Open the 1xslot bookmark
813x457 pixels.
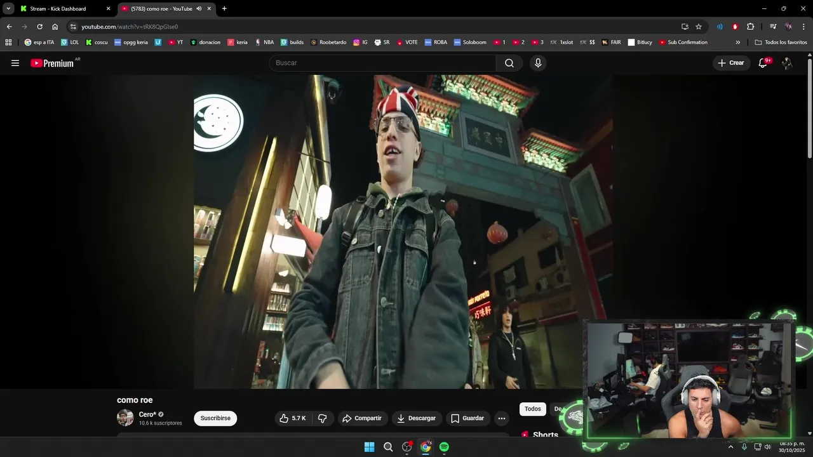[561, 43]
